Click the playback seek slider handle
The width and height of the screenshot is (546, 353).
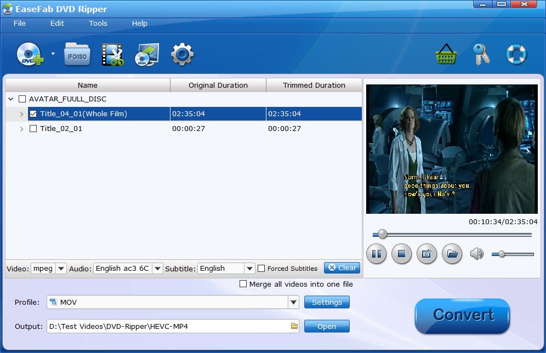pyautogui.click(x=382, y=234)
